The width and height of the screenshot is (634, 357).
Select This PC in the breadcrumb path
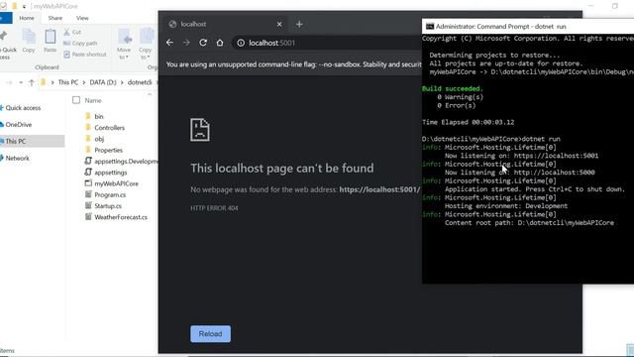click(x=68, y=82)
